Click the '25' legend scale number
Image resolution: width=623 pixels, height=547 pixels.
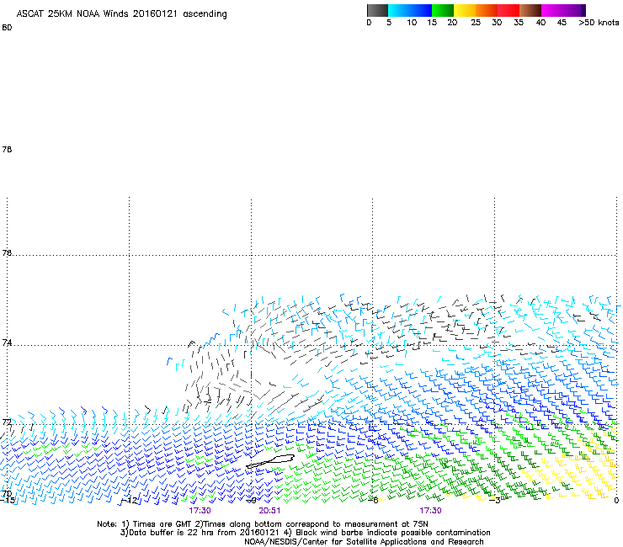tap(476, 23)
